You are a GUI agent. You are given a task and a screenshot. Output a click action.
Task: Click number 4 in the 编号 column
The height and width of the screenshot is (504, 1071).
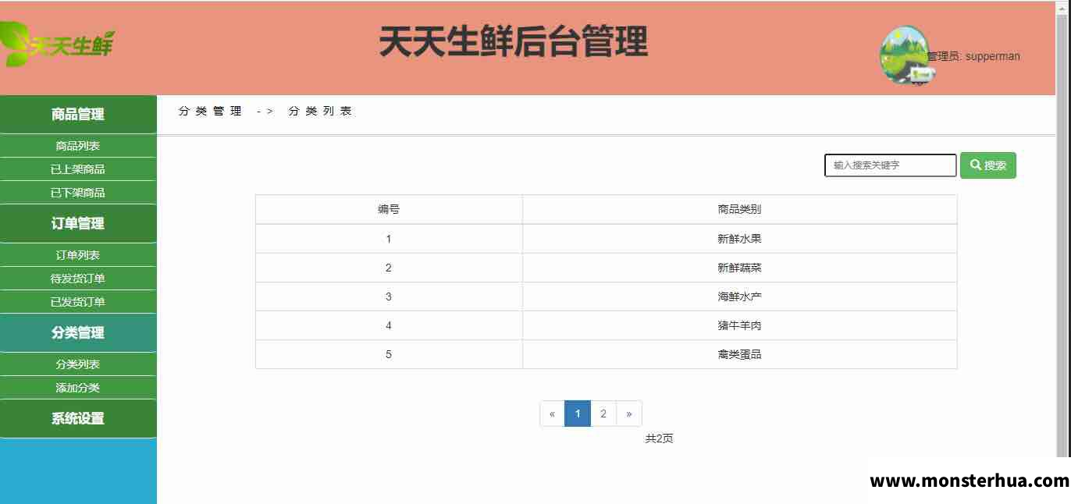(389, 325)
